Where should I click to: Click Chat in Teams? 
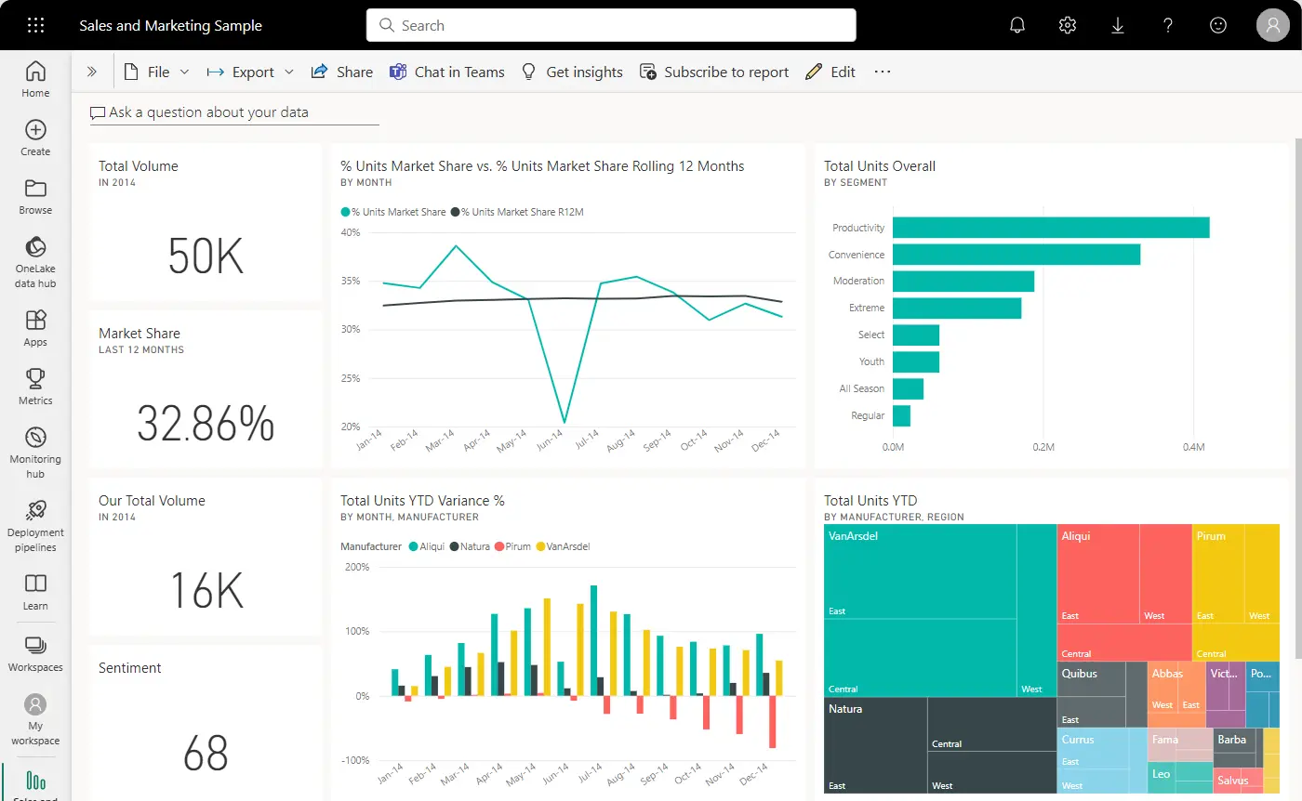[x=447, y=72]
